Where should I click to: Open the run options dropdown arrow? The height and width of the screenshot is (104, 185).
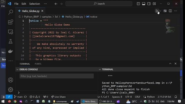[160, 11]
